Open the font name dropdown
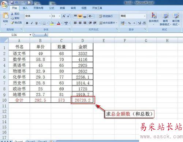This screenshot has width=183, height=142. click(x=50, y=16)
